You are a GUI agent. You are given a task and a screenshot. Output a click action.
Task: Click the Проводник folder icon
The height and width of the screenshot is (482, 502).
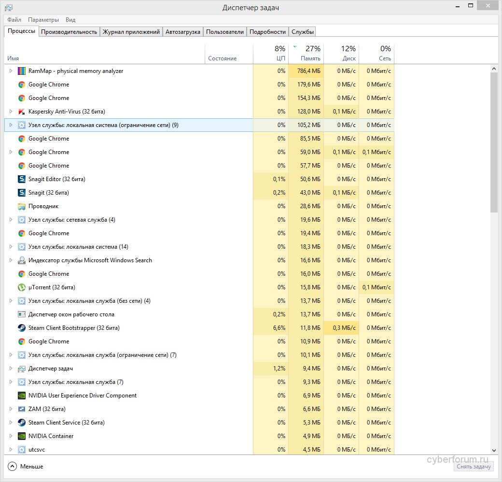(x=22, y=206)
